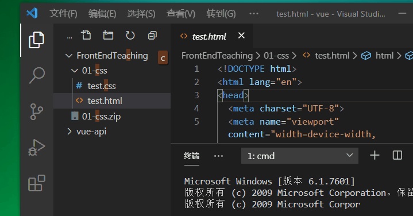The height and width of the screenshot is (216, 413).
Task: Open the 查看(V) menu
Action: (181, 13)
